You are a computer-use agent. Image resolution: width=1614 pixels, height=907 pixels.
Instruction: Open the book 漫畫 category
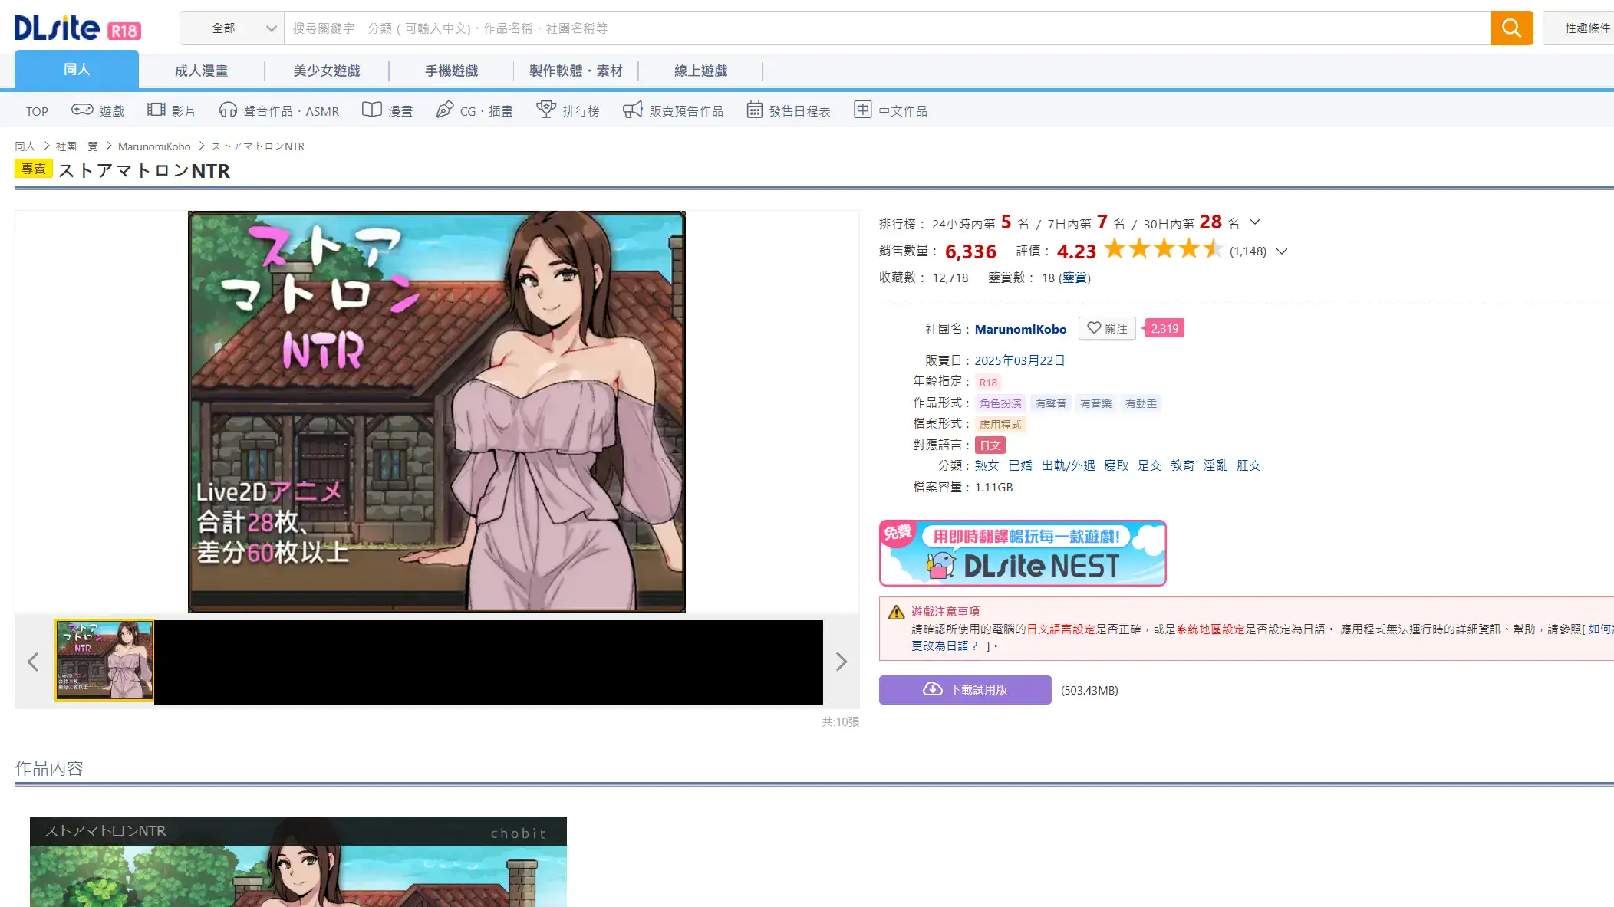tap(387, 110)
